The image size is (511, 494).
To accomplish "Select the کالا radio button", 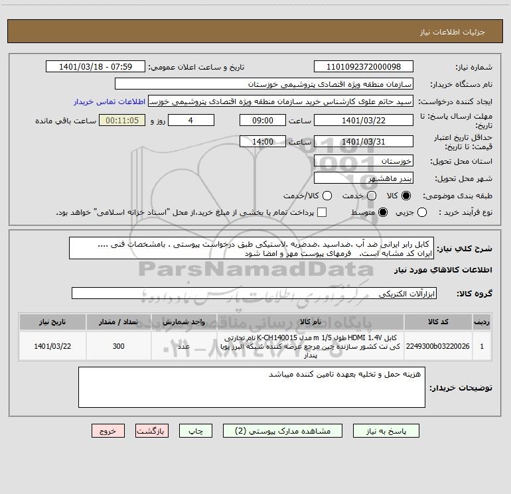I will tap(406, 196).
